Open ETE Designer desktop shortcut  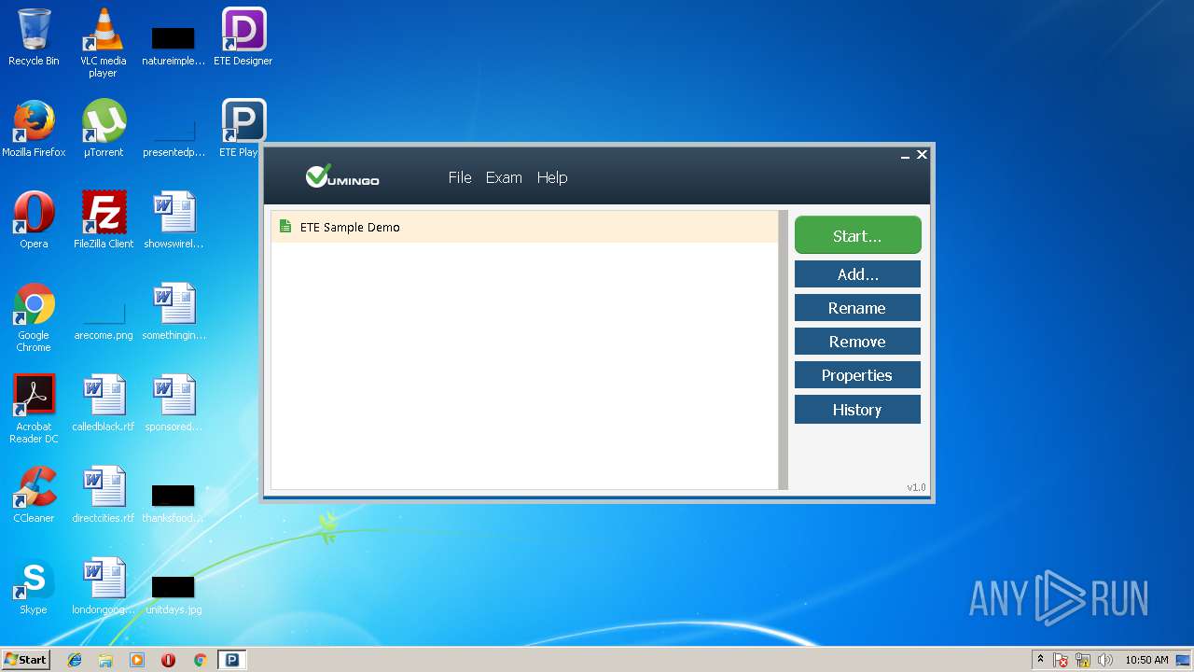click(243, 37)
